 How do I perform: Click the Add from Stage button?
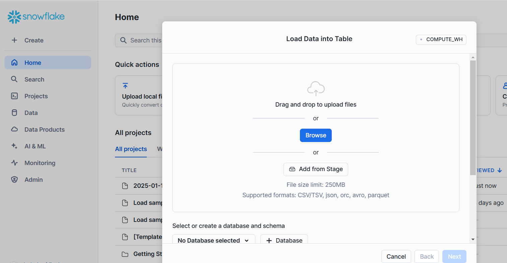[316, 169]
